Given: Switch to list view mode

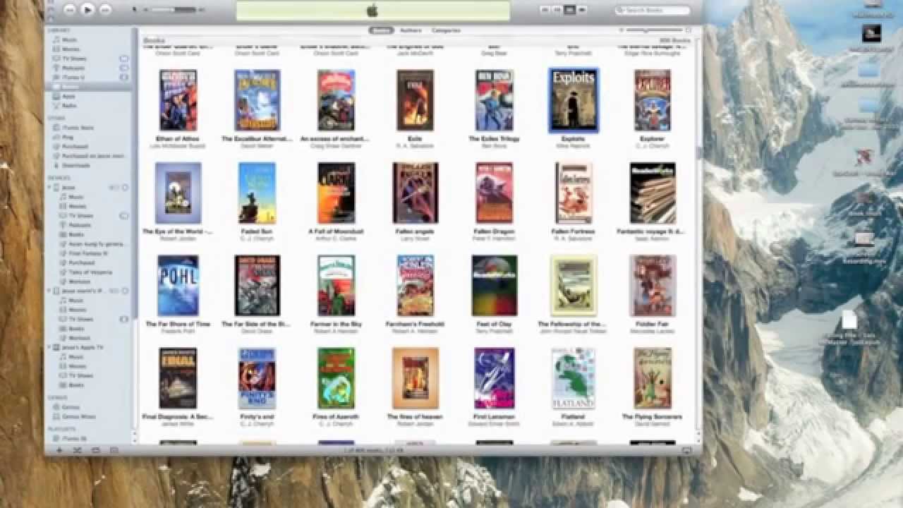Looking at the screenshot, I should click(x=545, y=10).
